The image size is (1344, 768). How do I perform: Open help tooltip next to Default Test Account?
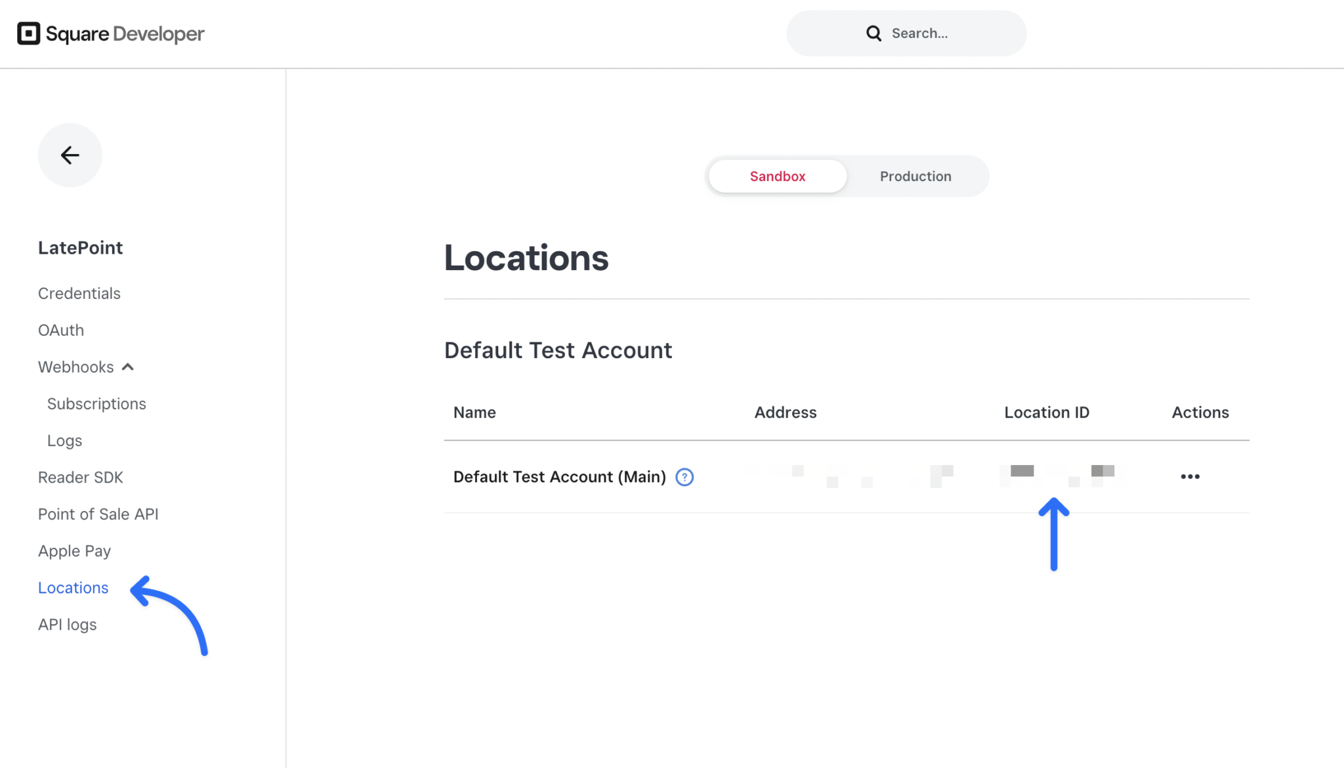coord(684,477)
